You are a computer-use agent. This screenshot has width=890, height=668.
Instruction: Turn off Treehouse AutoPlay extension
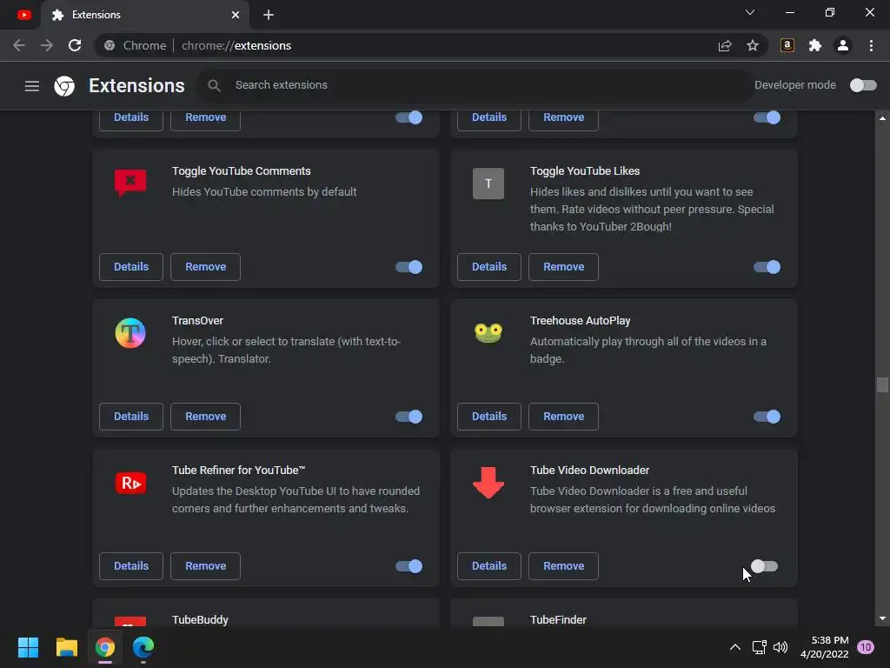(x=767, y=417)
